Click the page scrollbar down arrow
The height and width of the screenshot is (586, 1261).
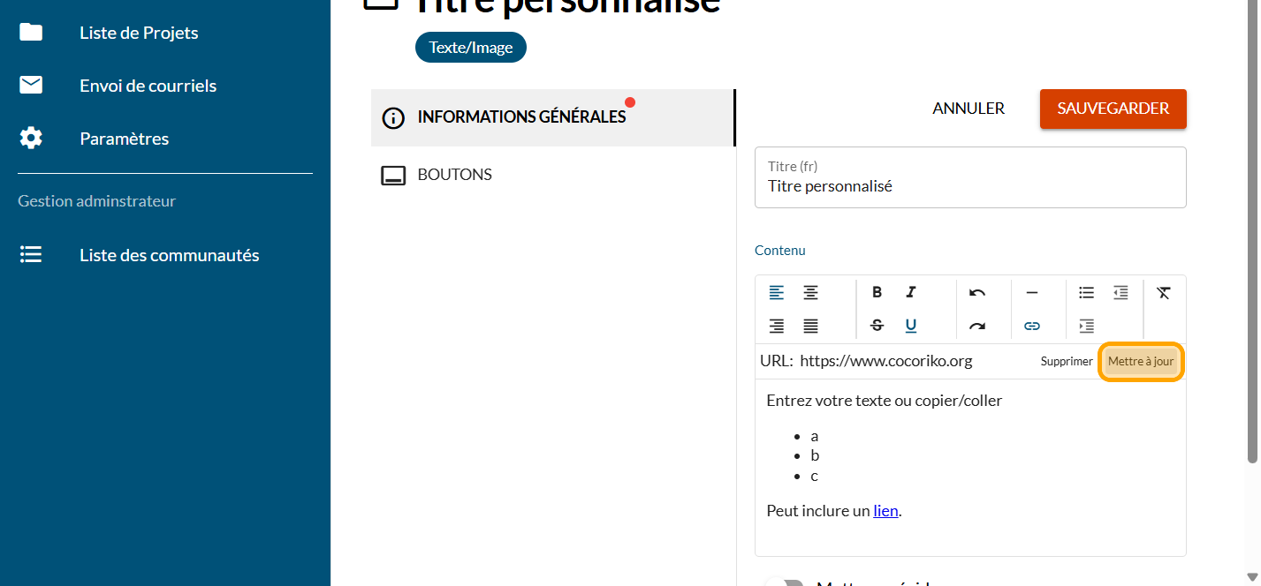click(x=1251, y=578)
